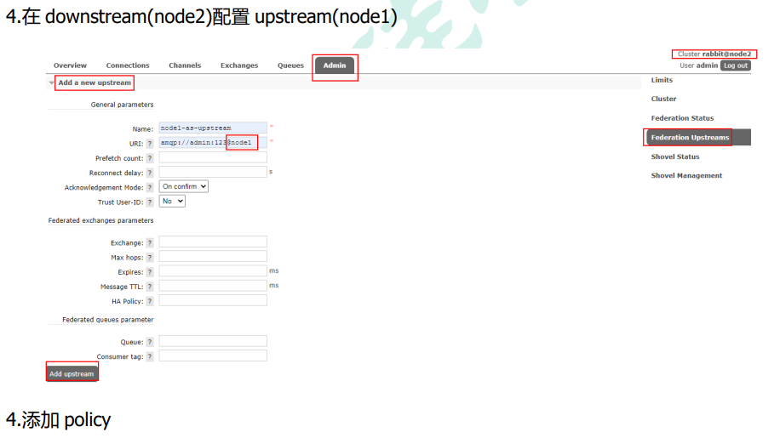Open the Exchange help icon
The width and height of the screenshot is (780, 438).
(x=150, y=243)
